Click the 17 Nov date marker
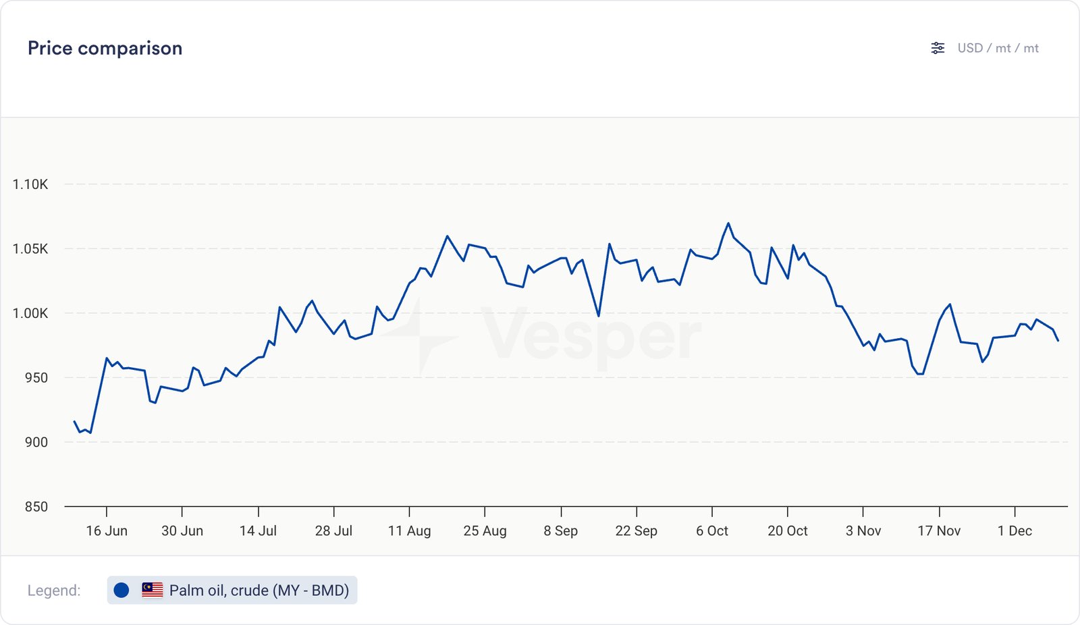This screenshot has height=625, width=1080. pyautogui.click(x=939, y=531)
